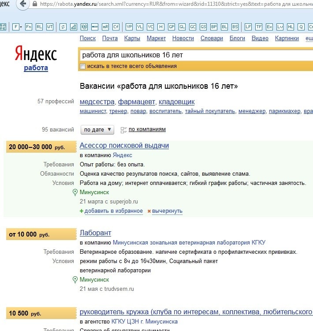Click the F toolbar icon
The image size is (313, 331).
(x=15, y=27)
